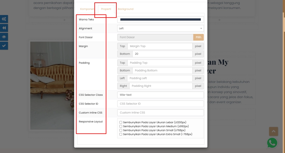Switch to the Komponen tab

pos(87,9)
